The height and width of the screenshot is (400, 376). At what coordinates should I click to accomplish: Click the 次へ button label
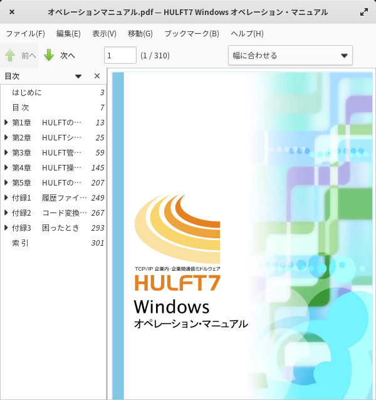click(68, 55)
